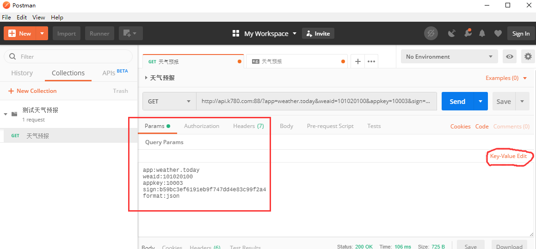Switch to the History tab
The width and height of the screenshot is (536, 249).
[22, 73]
